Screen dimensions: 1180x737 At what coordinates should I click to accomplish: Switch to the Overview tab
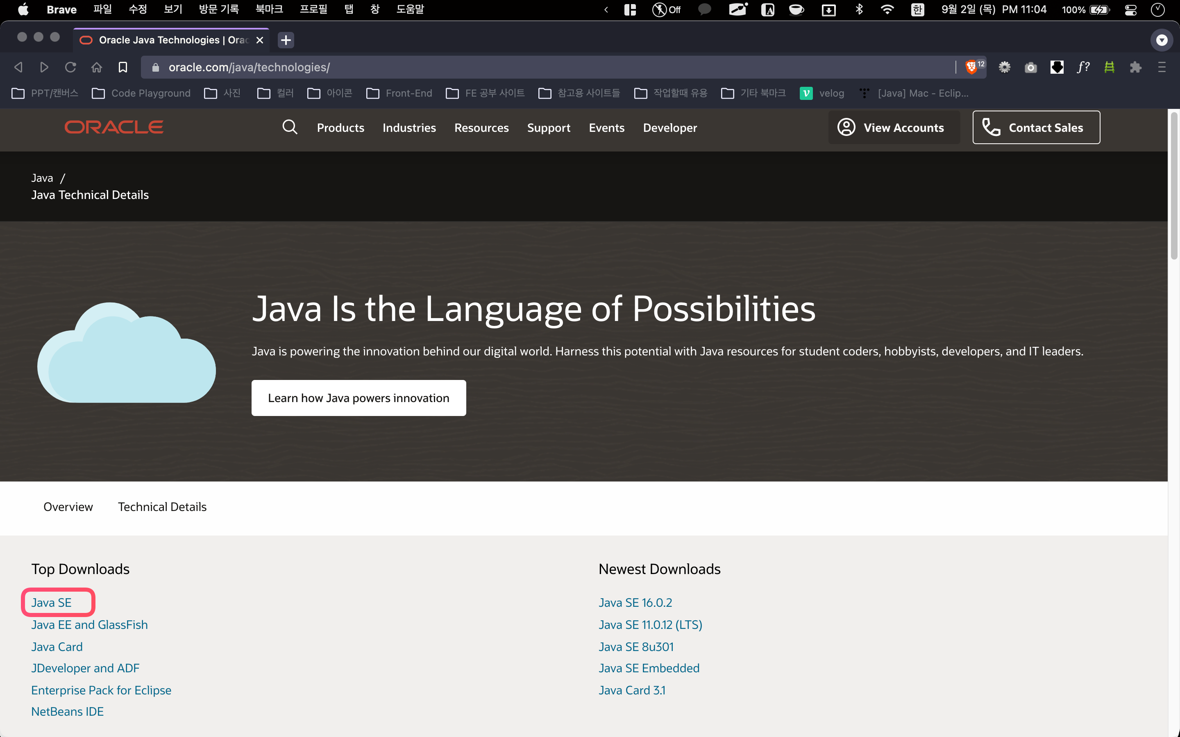click(68, 507)
